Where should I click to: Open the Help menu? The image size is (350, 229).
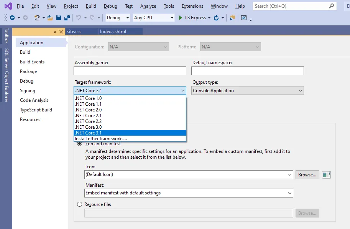pyautogui.click(x=240, y=6)
